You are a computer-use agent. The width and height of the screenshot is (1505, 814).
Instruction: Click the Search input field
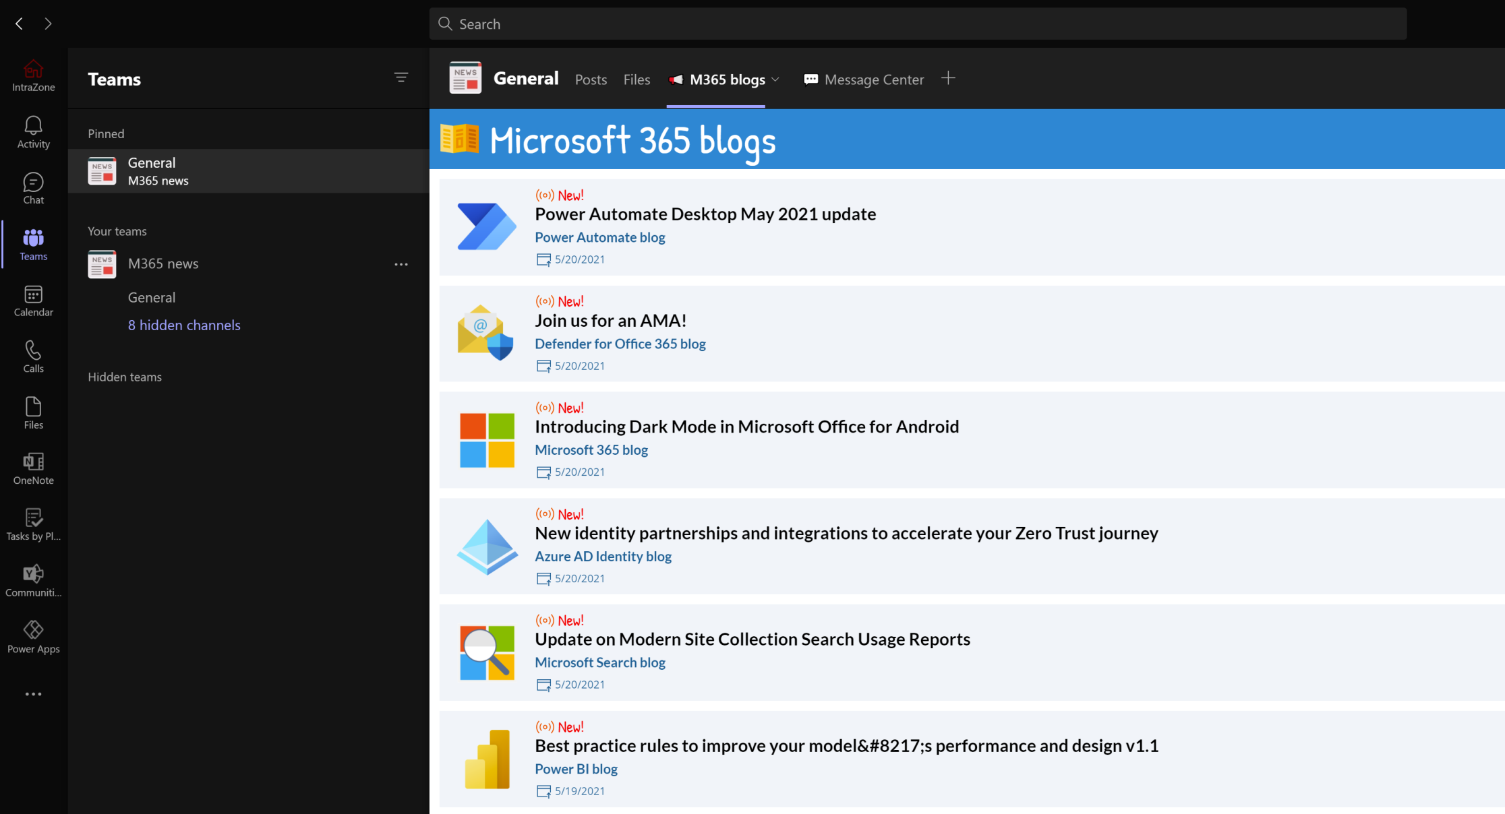coord(917,24)
